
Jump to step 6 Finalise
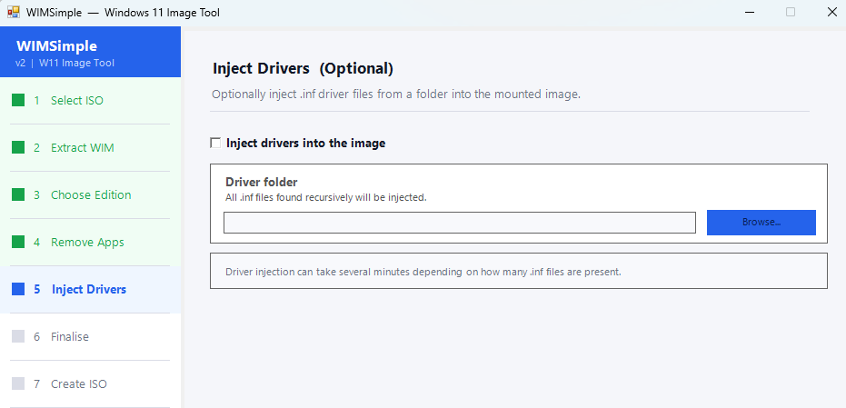pos(70,337)
